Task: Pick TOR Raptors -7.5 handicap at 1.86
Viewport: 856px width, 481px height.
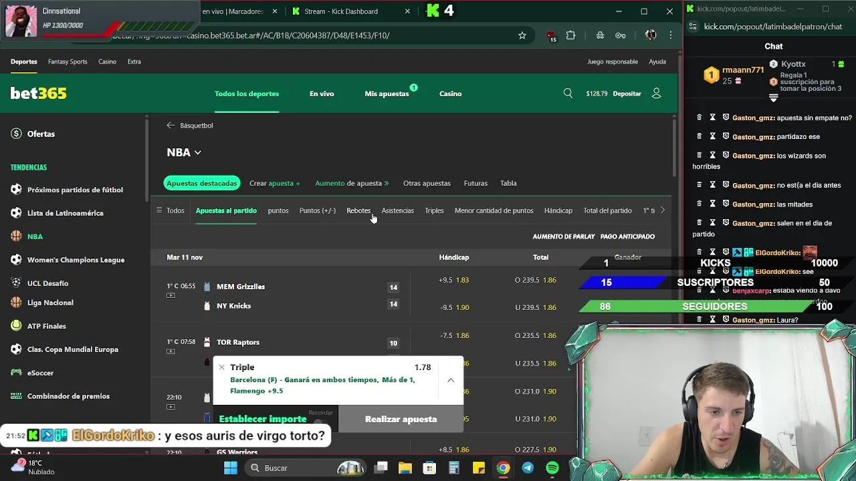Action: (454, 335)
